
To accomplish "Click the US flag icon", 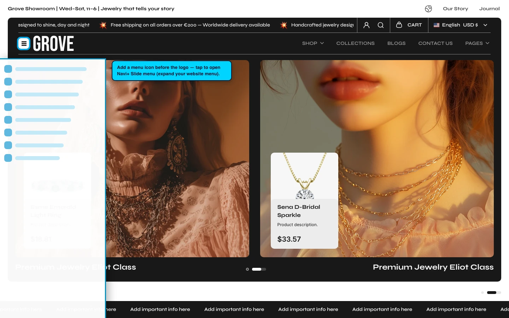I will pos(437,25).
